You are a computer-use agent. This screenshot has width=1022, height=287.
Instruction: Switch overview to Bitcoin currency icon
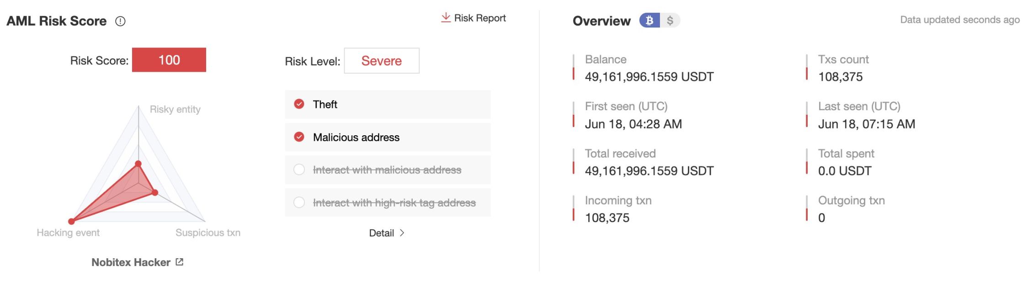click(649, 21)
